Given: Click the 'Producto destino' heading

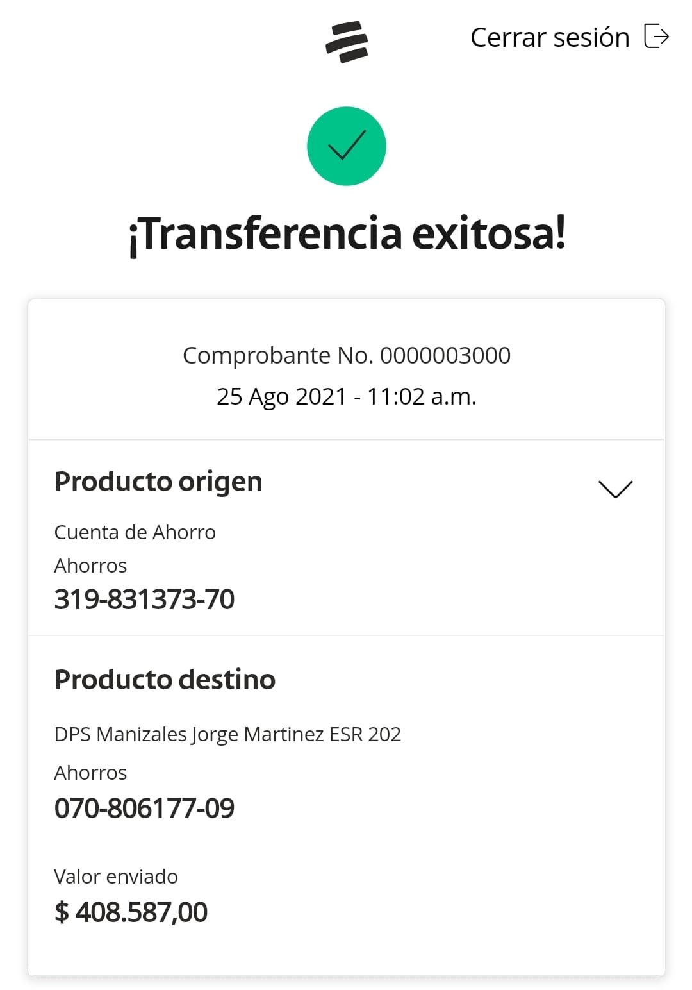Looking at the screenshot, I should (x=165, y=680).
